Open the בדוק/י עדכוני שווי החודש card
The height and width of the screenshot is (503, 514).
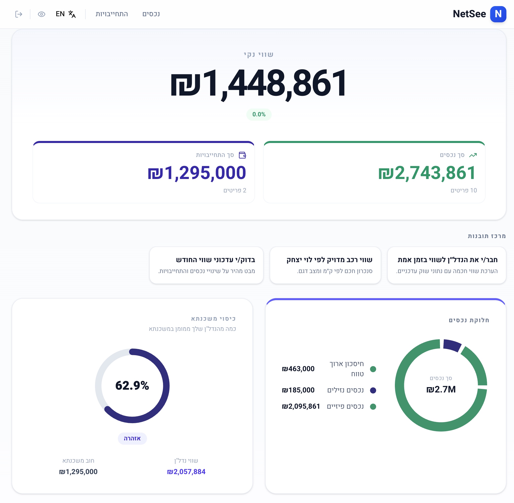point(206,265)
